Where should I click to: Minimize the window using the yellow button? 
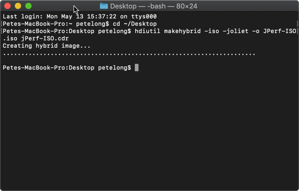pyautogui.click(x=18, y=6)
